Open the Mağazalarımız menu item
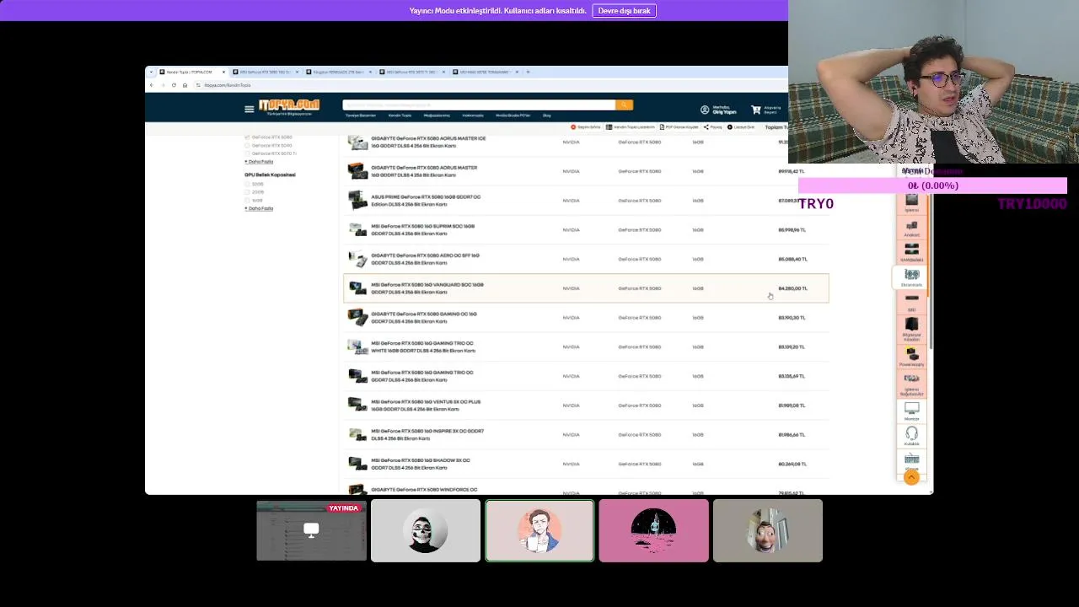The width and height of the screenshot is (1079, 607). pos(437,115)
